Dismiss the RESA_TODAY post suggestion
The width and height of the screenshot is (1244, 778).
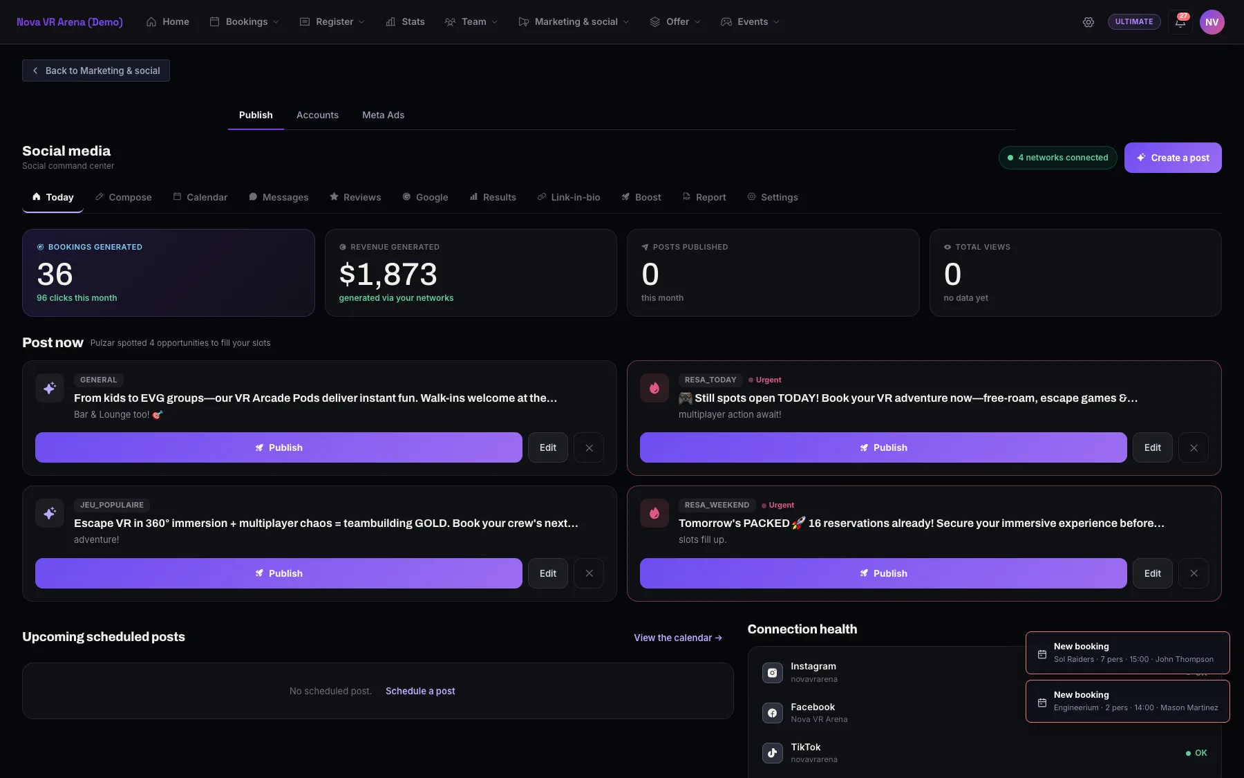(1194, 447)
